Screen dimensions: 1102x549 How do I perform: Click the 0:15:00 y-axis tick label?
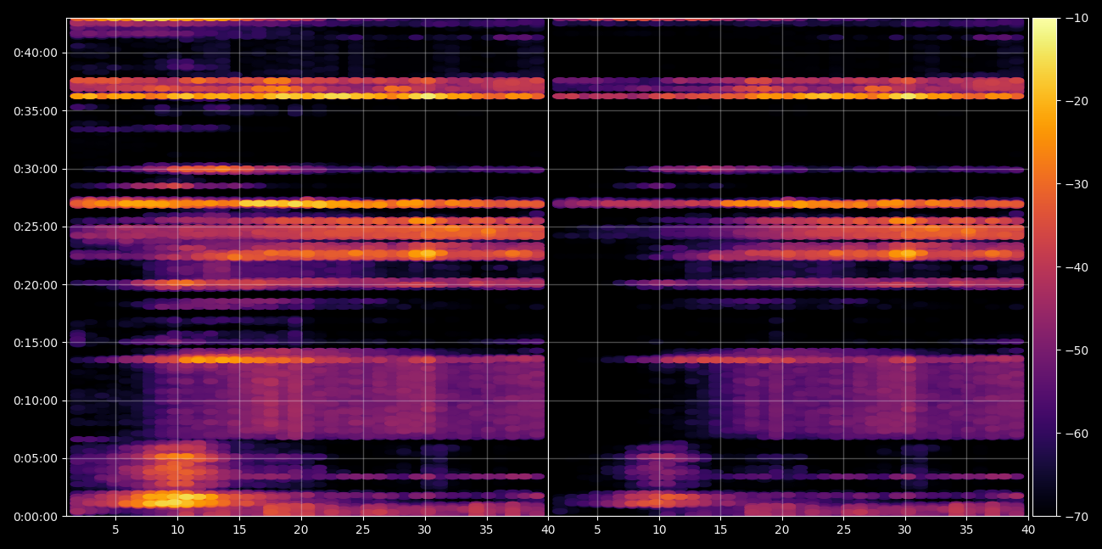click(x=35, y=343)
